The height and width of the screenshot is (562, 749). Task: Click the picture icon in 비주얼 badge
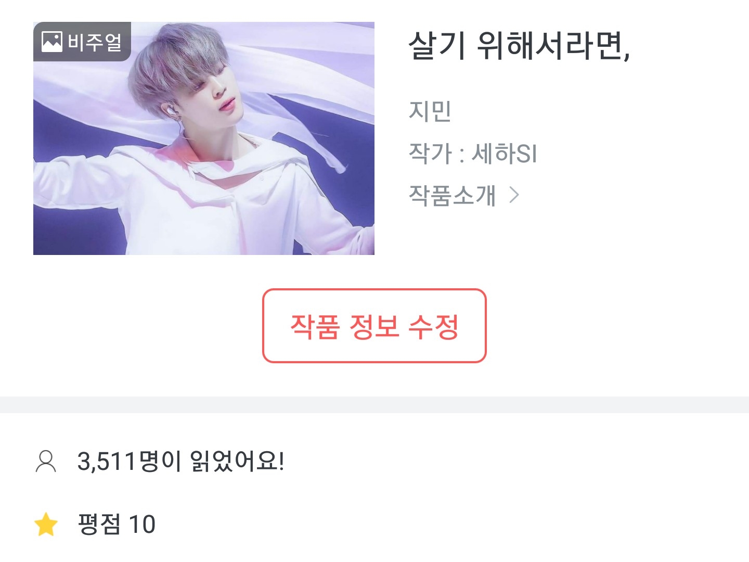click(51, 42)
